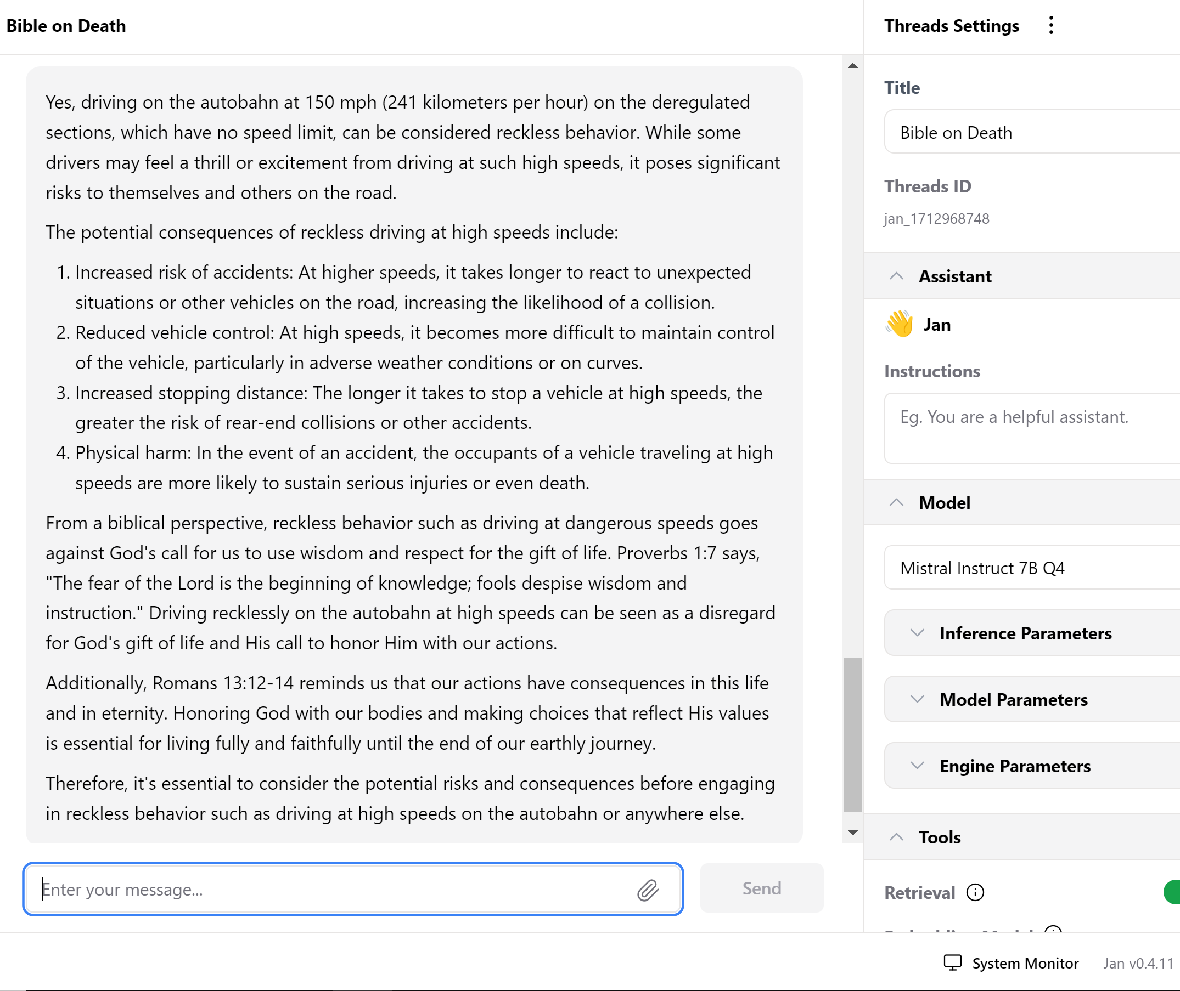Collapse the Tools section
The image size is (1180, 991).
[897, 837]
